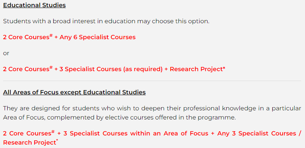
Task: Click the 'Any 6 Specialist Courses' text
Action: tap(97, 37)
